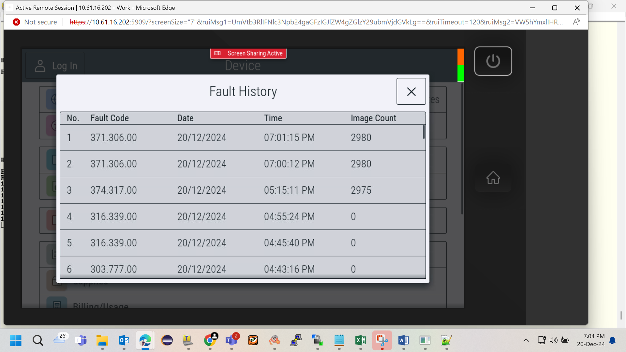Image resolution: width=626 pixels, height=352 pixels.
Task: Select fault row 5 timed 04:45:40 PM
Action: point(243,243)
